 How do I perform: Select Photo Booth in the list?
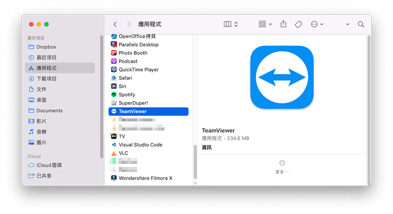point(148,53)
